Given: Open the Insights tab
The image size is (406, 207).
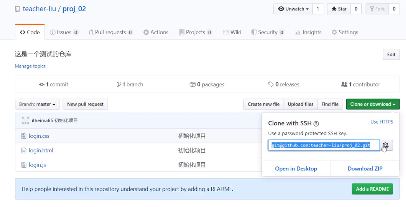Looking at the screenshot, I should click(308, 32).
